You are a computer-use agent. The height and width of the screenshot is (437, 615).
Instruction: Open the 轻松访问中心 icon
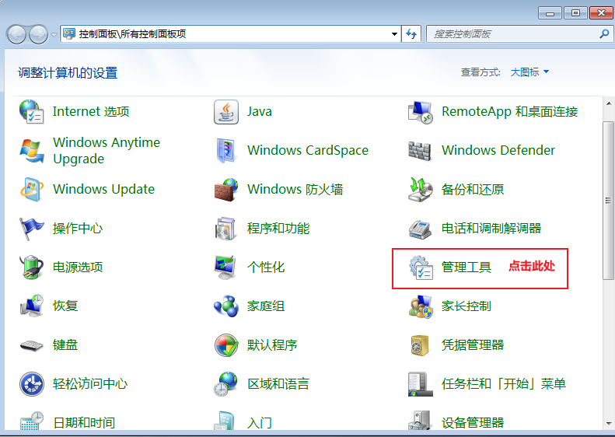pos(31,383)
